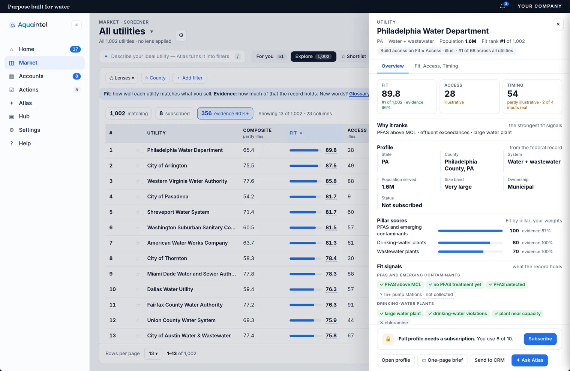Switch to the For you tab
The width and height of the screenshot is (570, 371).
270,56
